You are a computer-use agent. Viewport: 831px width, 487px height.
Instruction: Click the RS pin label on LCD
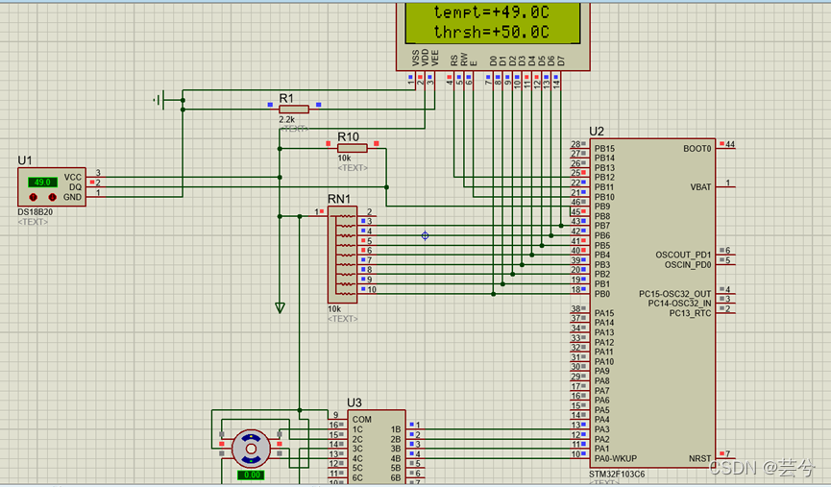[x=454, y=61]
